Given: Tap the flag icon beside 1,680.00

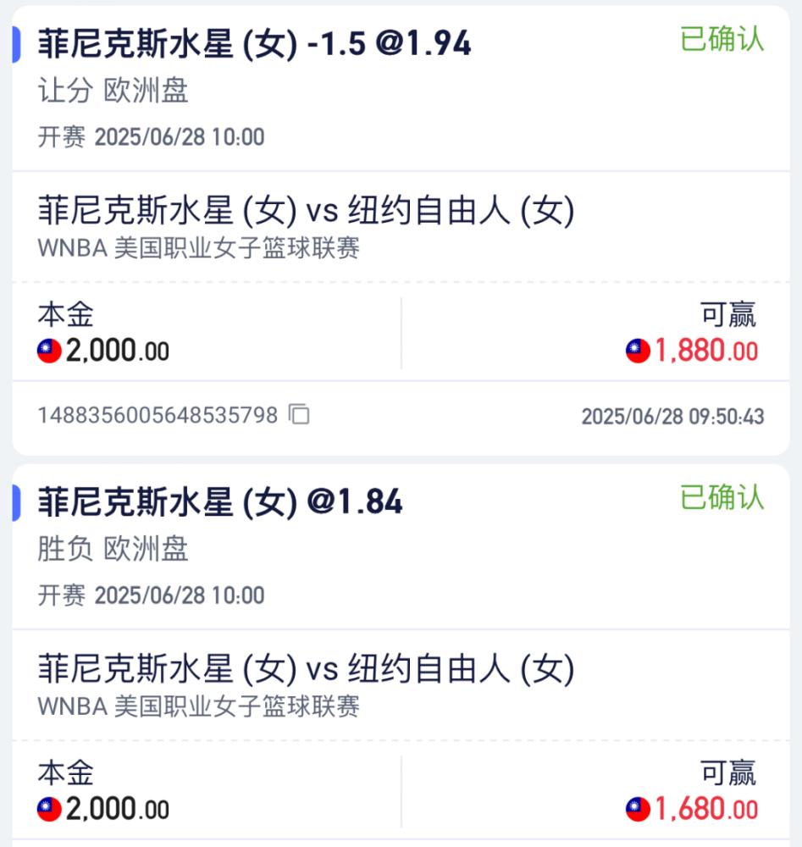Looking at the screenshot, I should 638,809.
